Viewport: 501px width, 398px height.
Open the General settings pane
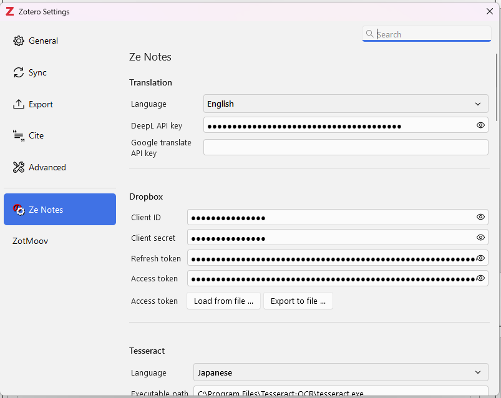[x=60, y=41]
